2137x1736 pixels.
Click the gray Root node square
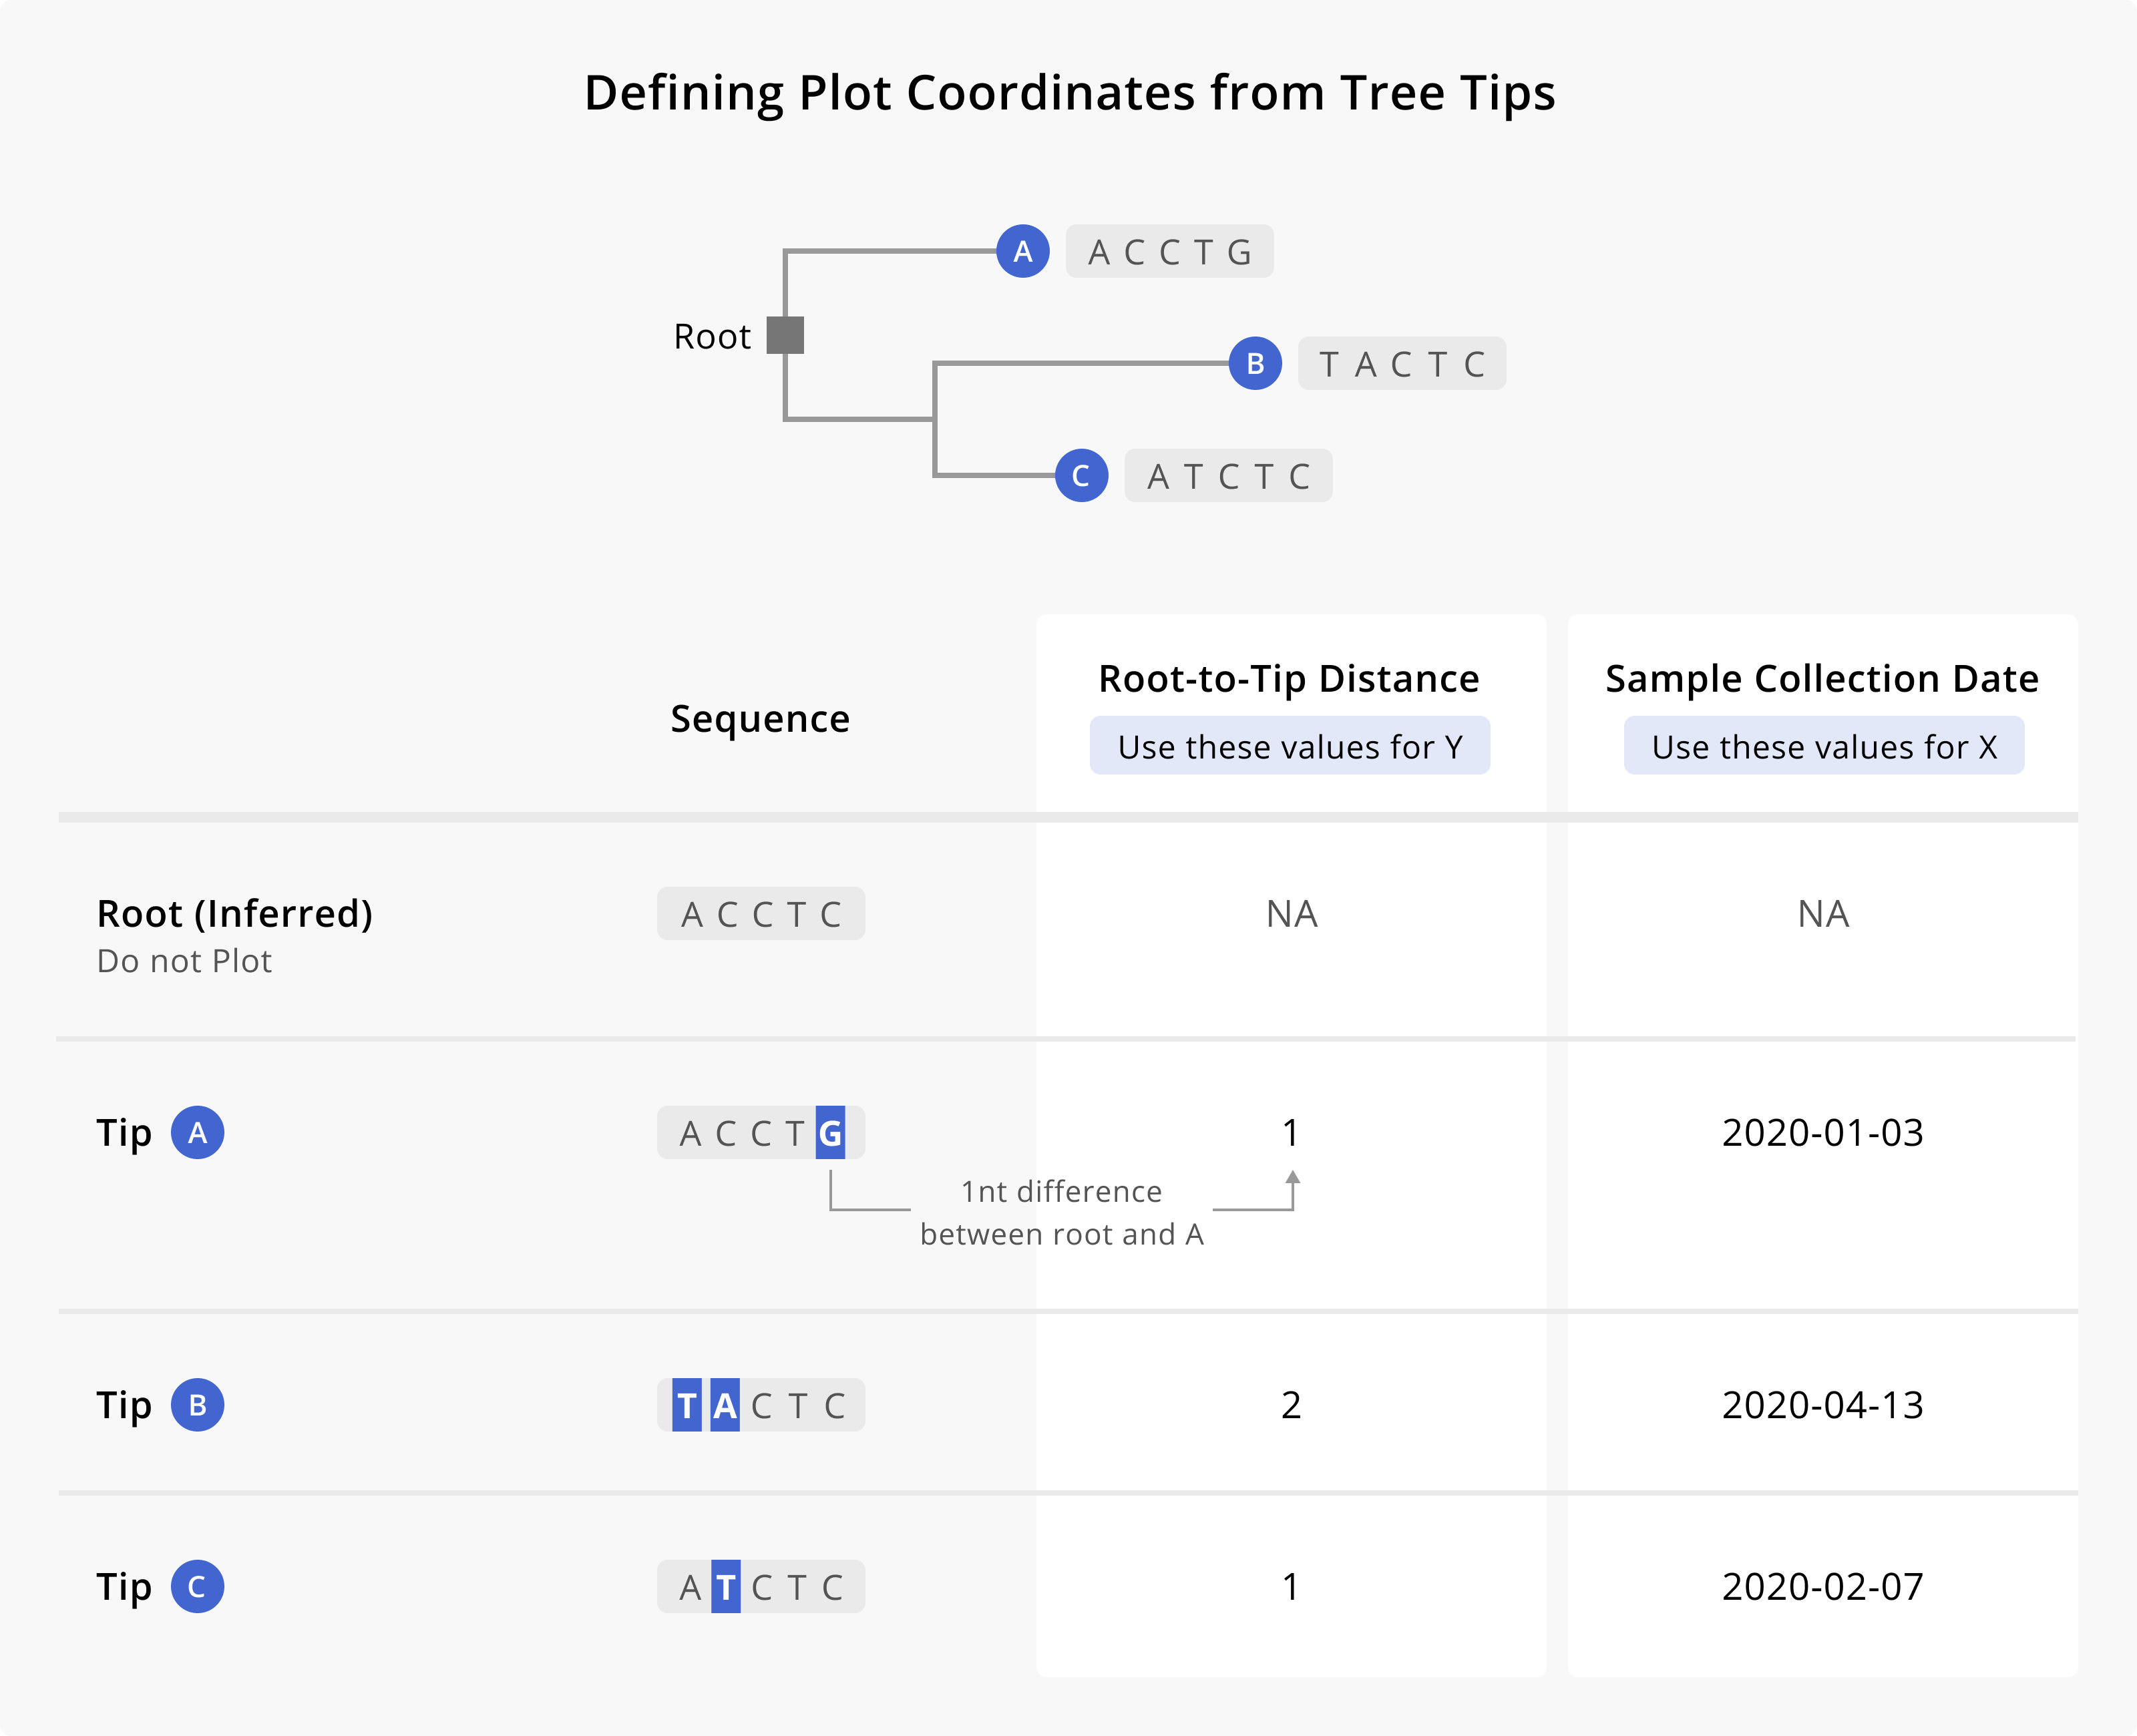click(785, 335)
